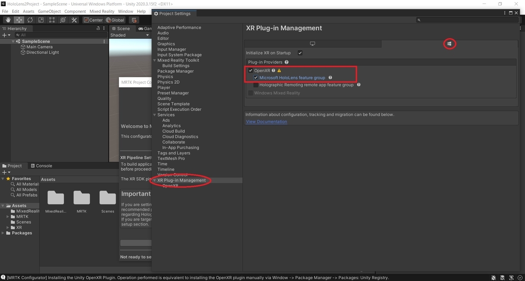Image resolution: width=525 pixels, height=281 pixels.
Task: Expand XR folder in tree
Action: (8, 227)
